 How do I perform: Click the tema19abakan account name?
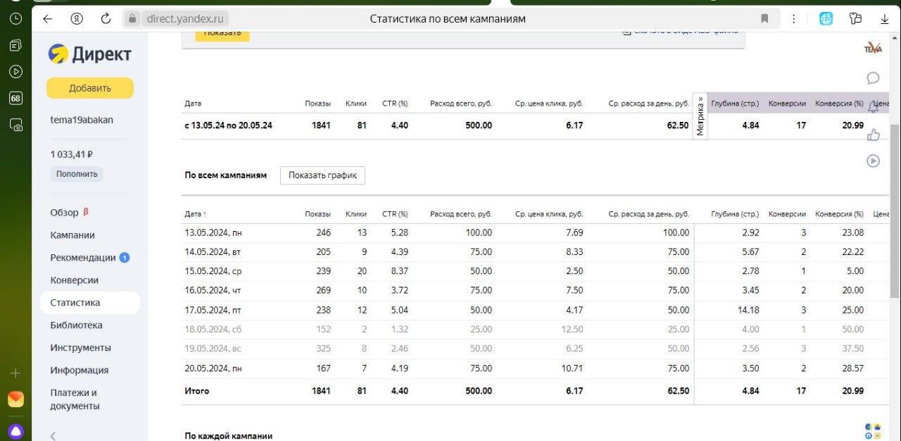pos(82,120)
